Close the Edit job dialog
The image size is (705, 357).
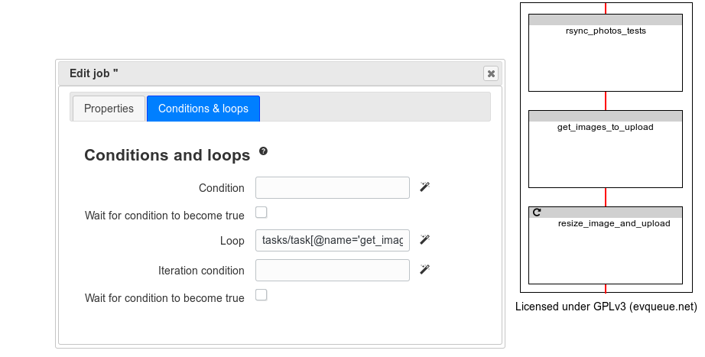pyautogui.click(x=491, y=73)
